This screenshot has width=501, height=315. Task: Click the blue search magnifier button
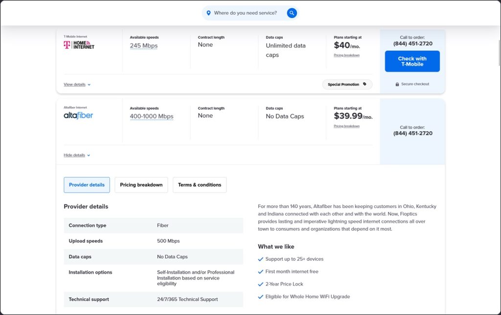tap(292, 13)
